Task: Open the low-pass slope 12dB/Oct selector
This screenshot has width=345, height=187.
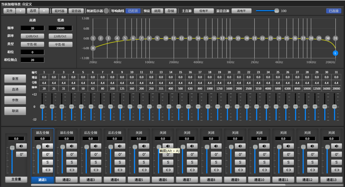Action: 60,36
